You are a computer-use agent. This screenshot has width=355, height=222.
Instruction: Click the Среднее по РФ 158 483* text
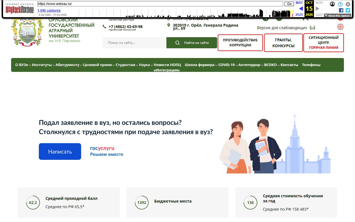(286, 210)
